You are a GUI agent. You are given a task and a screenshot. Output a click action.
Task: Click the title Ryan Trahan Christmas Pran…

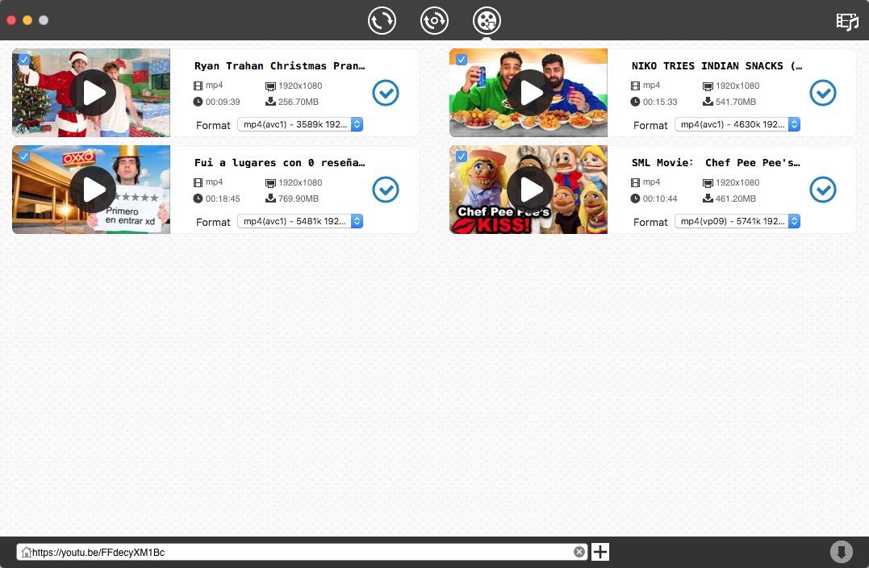click(x=279, y=66)
